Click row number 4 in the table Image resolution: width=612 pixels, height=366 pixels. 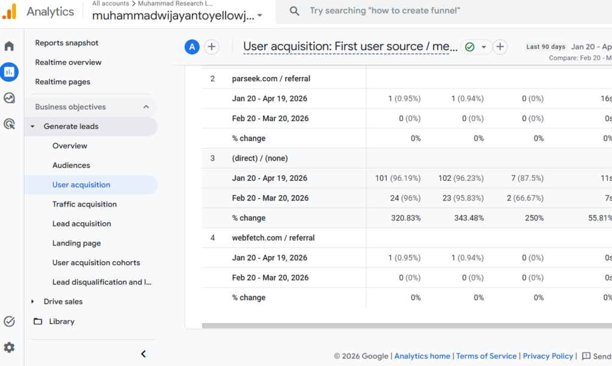coord(212,238)
